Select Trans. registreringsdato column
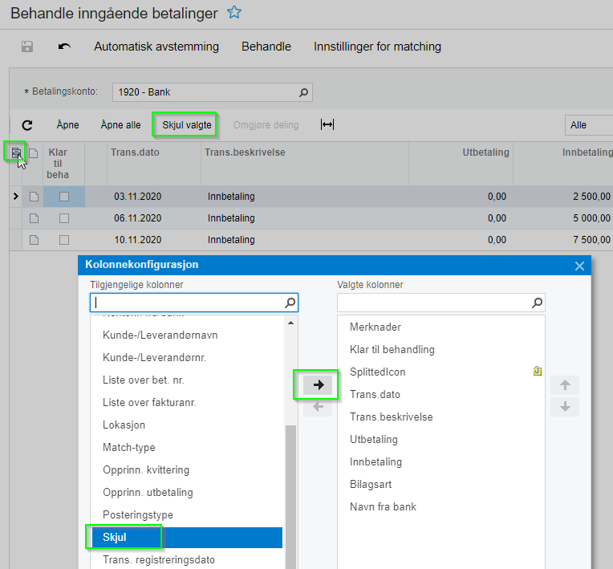 159,559
